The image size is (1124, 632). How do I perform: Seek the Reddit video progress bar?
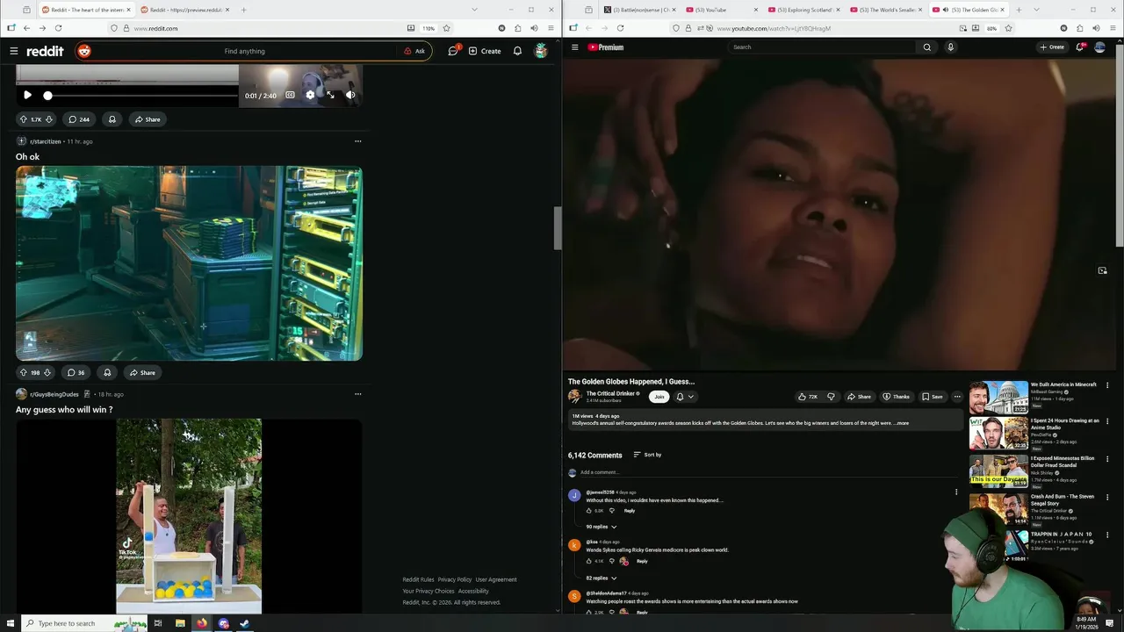tap(140, 95)
